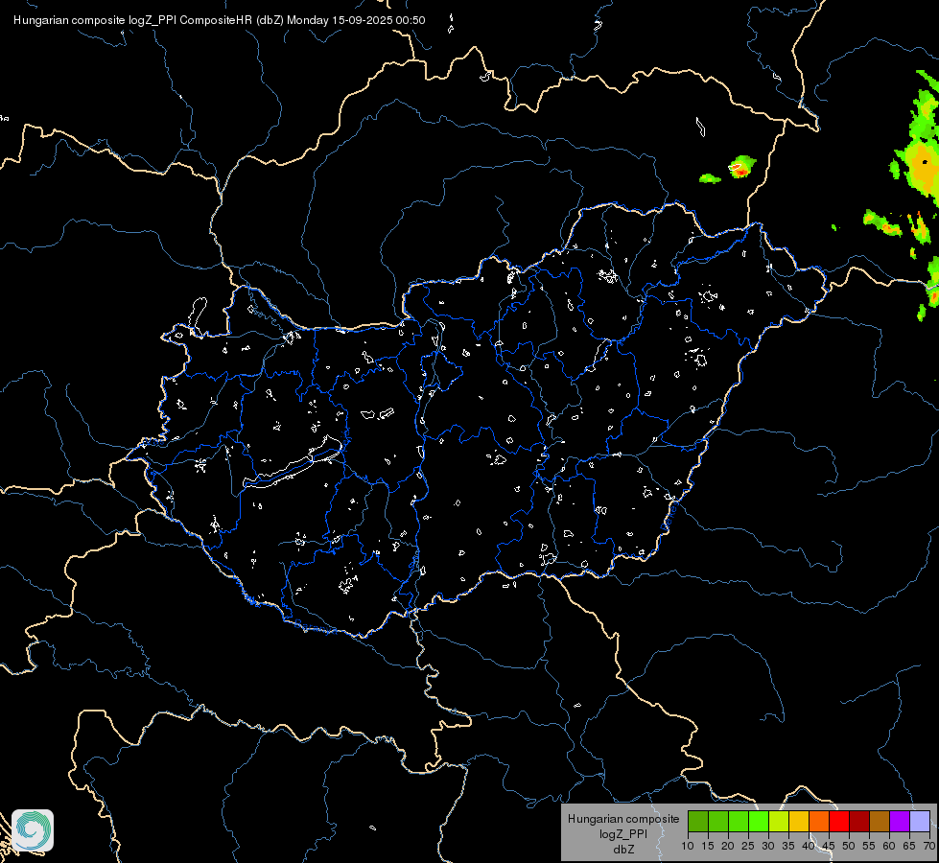Click the 'Hungarian composite' legend label
Image resolution: width=939 pixels, height=863 pixels.
coord(623,819)
